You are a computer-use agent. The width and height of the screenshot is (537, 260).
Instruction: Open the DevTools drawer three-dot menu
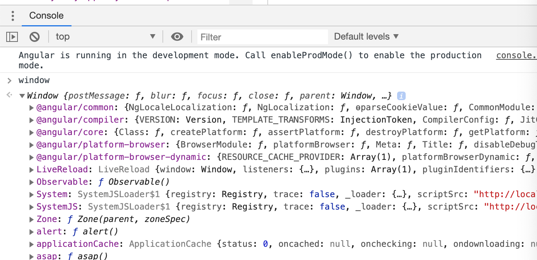coord(13,16)
